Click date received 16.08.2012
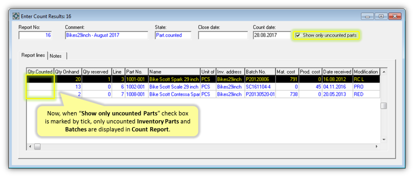This screenshot has height=177, width=414. 338,79
